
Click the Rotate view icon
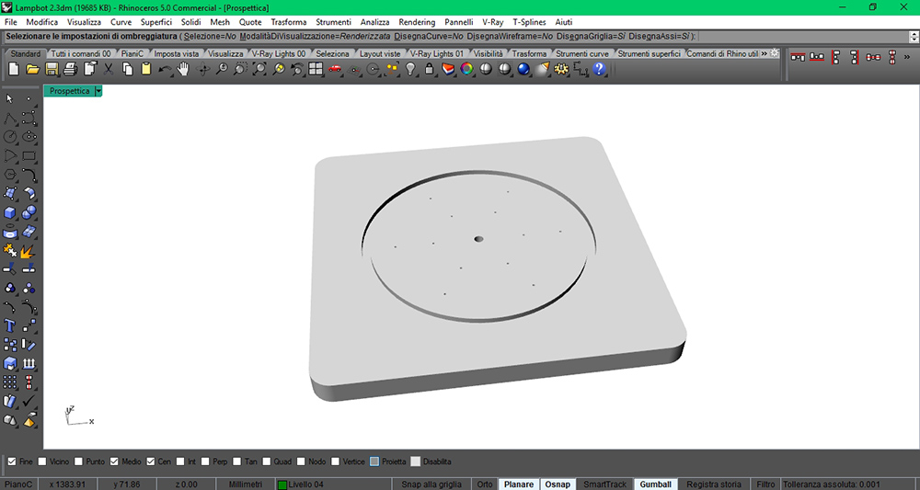click(x=203, y=69)
